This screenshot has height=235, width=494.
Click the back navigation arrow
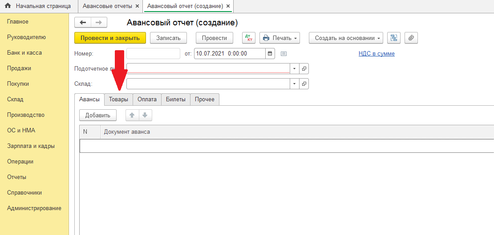click(83, 23)
